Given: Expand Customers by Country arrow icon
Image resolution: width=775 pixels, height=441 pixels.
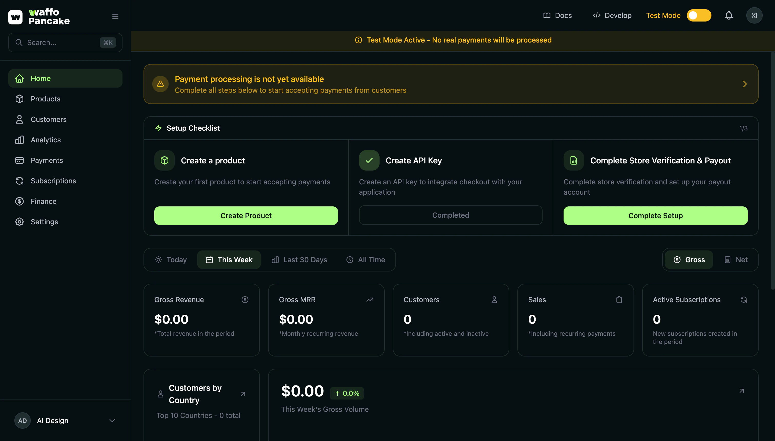Looking at the screenshot, I should click(243, 394).
